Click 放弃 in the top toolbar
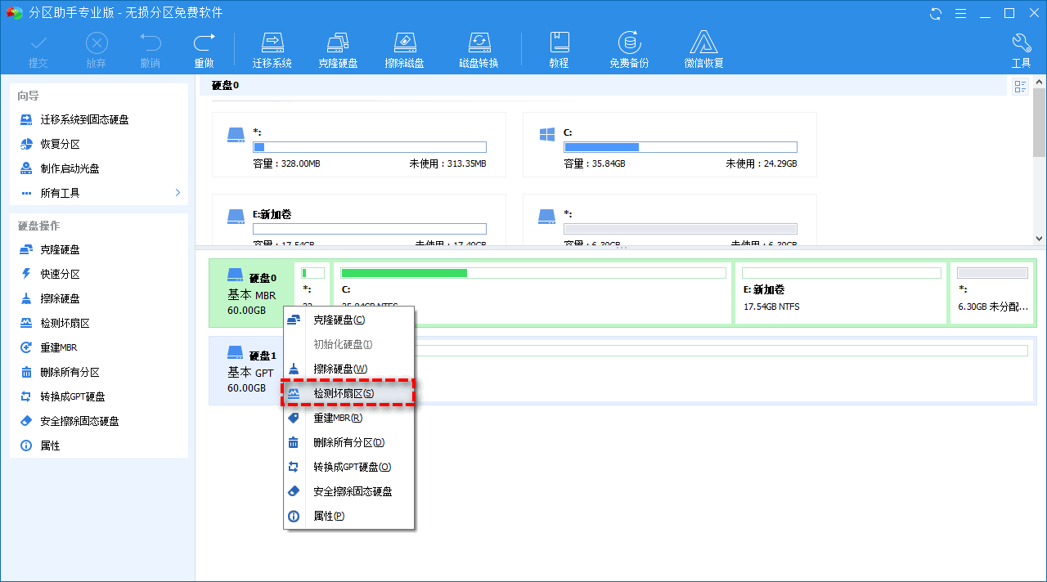Viewport: 1047px width, 582px height. 96,50
